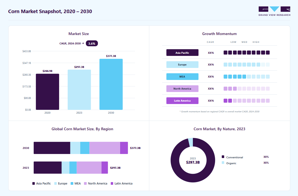298x196 pixels.
Task: Click the Global Corn Market Size, By Region heading
Action: click(82, 129)
